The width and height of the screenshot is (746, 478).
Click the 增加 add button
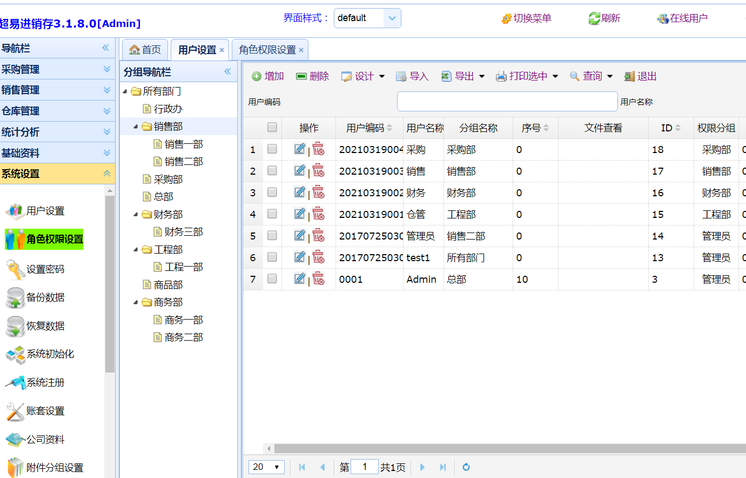coord(268,76)
